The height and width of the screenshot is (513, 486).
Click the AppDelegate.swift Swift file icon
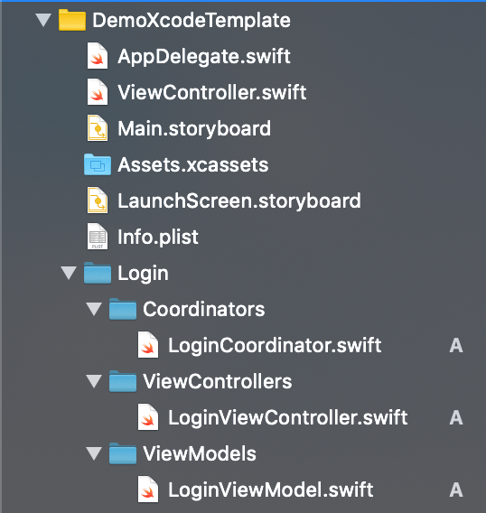pos(98,56)
